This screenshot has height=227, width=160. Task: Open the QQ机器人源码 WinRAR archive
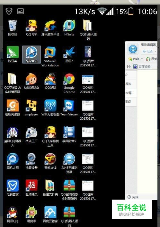69,216
